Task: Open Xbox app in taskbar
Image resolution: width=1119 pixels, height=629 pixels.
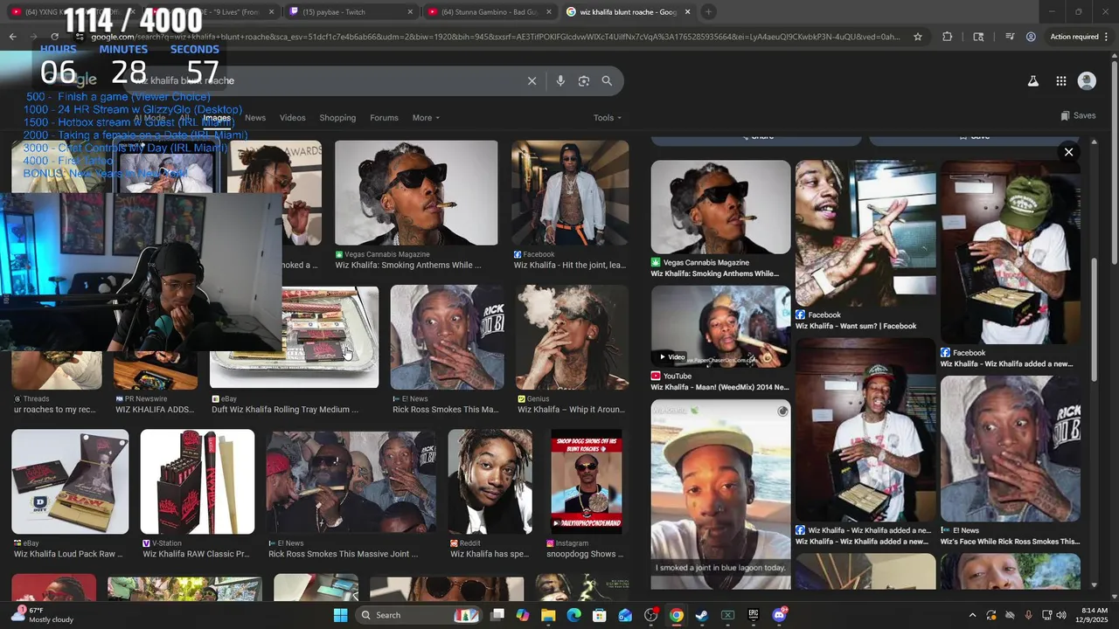Action: (727, 615)
